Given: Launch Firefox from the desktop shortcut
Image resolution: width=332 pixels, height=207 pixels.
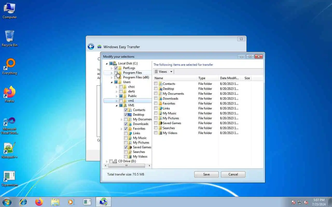Looking at the screenshot, I should click(x=10, y=94).
